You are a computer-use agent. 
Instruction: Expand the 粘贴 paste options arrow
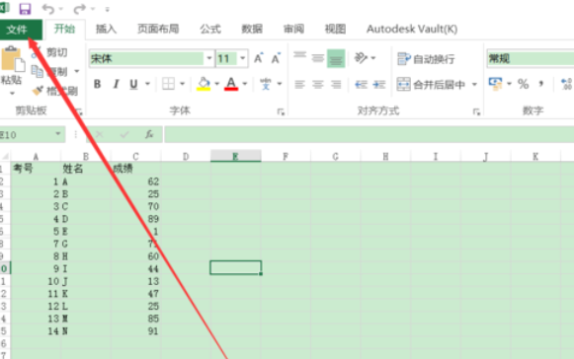[x=12, y=94]
